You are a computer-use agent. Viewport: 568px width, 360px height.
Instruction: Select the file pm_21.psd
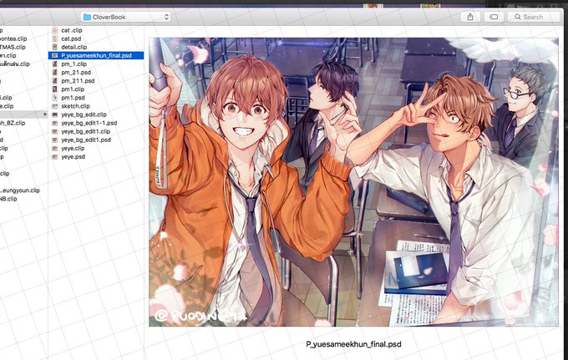click(x=76, y=73)
